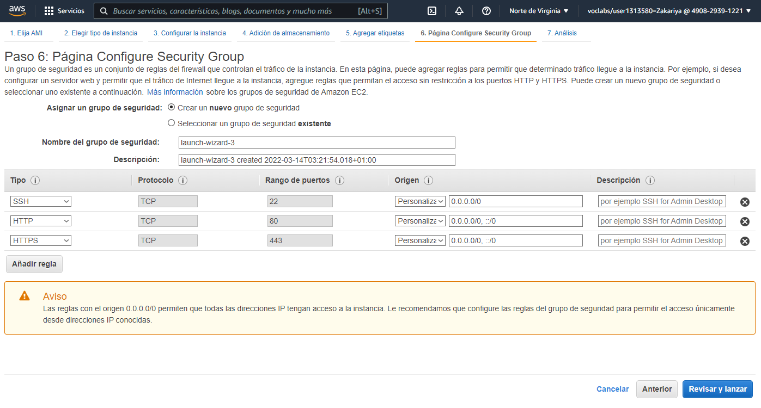Switch to tab '3. Configurar la instancia'
The width and height of the screenshot is (761, 408).
tap(190, 33)
